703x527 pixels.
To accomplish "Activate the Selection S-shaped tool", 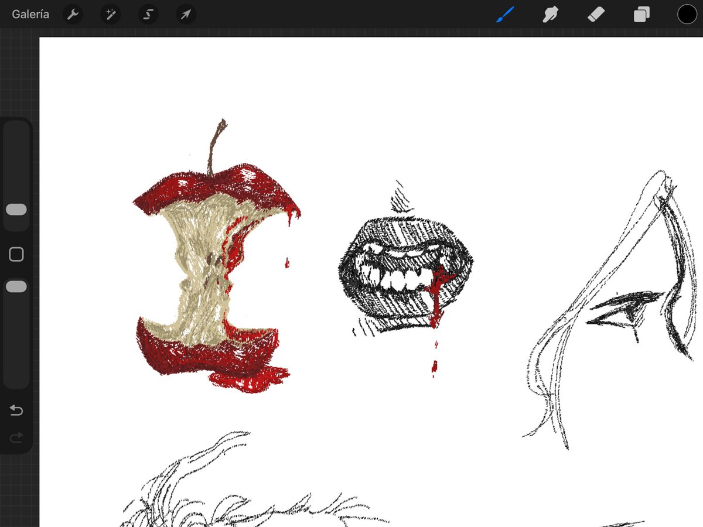I will click(148, 14).
